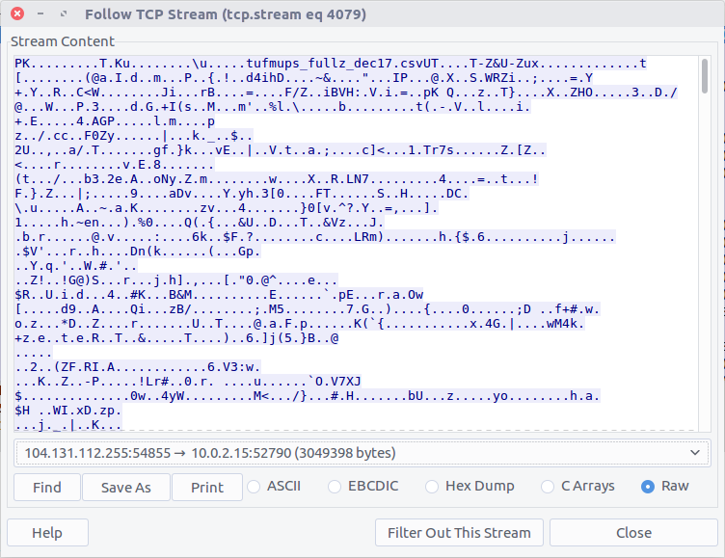Click the Stream Content label
This screenshot has width=725, height=558.
click(x=63, y=41)
